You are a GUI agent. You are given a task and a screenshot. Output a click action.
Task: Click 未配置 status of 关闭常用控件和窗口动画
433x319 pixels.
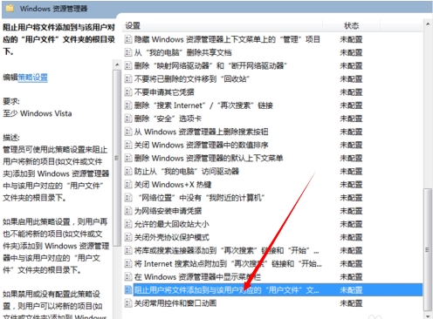pos(351,303)
